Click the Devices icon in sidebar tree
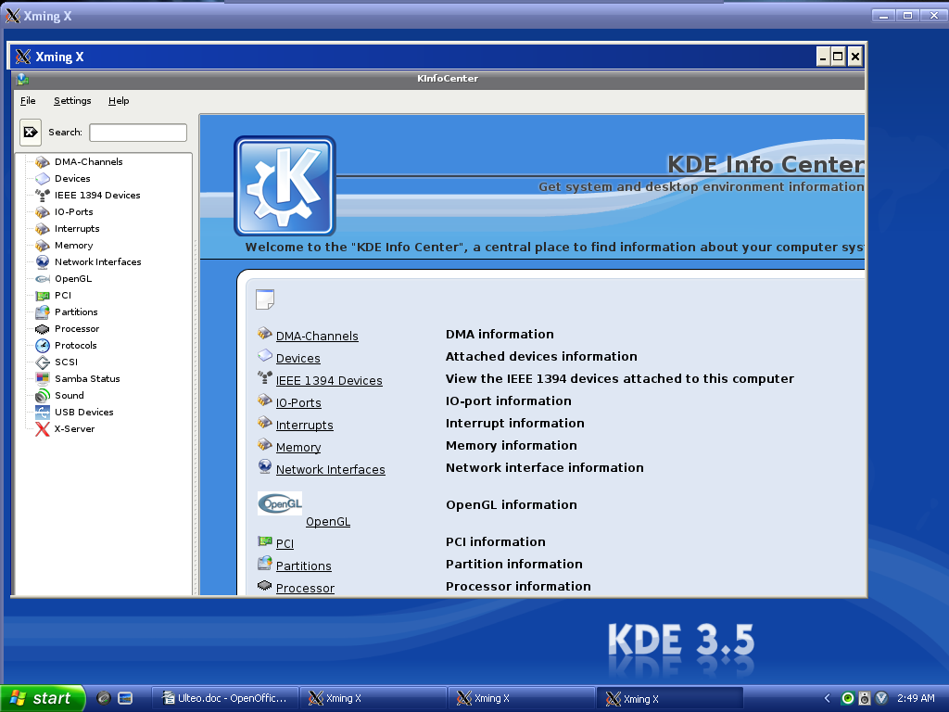Image resolution: width=949 pixels, height=712 pixels. (x=43, y=179)
